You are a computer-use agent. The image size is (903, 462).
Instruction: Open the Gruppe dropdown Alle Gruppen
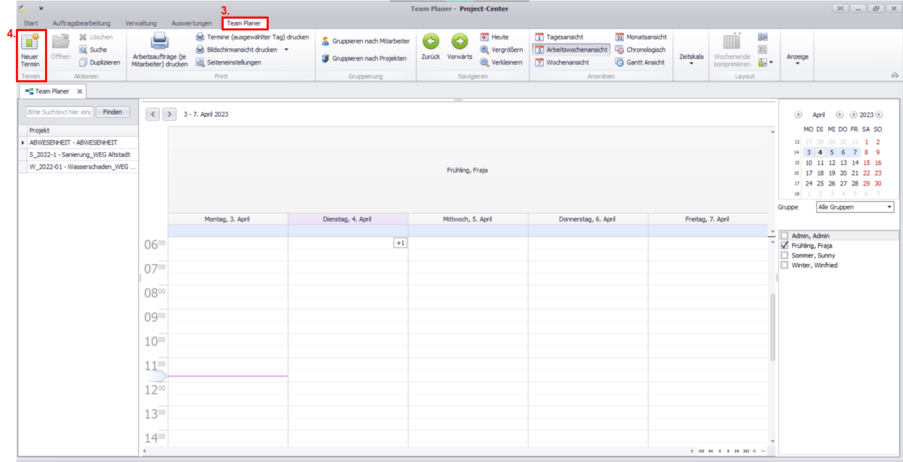tap(855, 207)
